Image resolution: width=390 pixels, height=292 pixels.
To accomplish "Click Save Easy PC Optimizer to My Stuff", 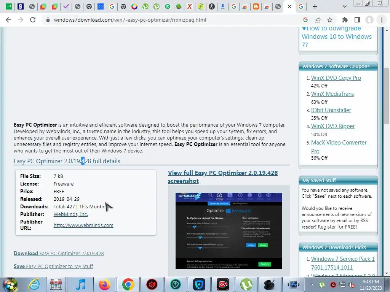I will tap(53, 266).
